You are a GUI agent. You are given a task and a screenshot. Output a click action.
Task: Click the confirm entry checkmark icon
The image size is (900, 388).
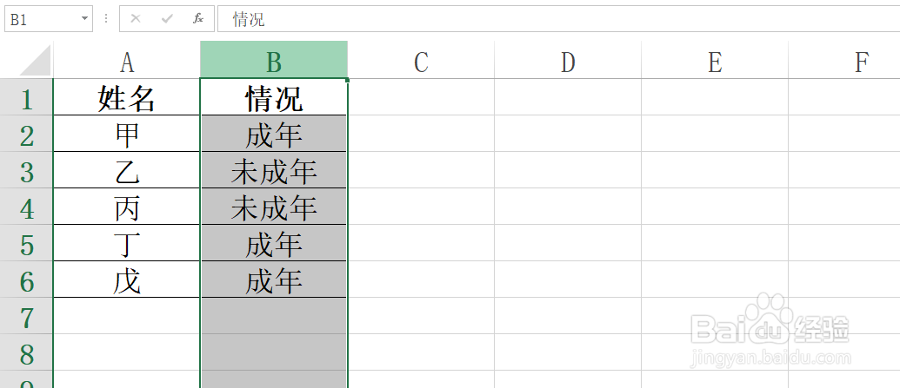click(x=167, y=19)
